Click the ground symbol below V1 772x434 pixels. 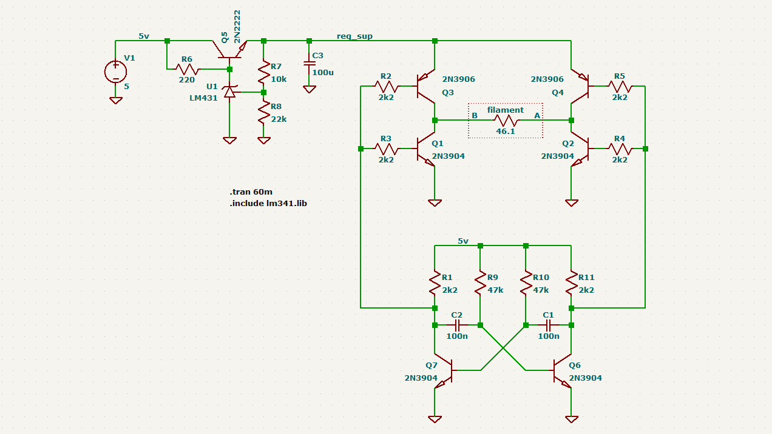(115, 101)
